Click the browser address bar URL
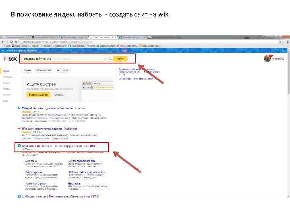Image resolution: width=290 pixels, height=217 pixels. [57, 42]
